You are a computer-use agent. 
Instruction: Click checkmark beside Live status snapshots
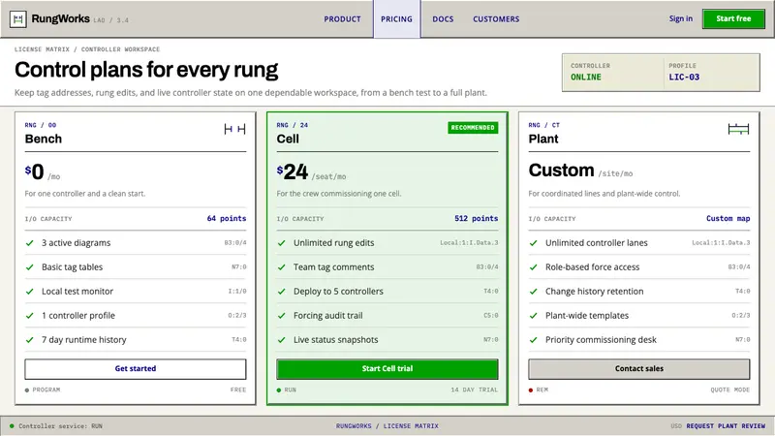pyautogui.click(x=282, y=340)
